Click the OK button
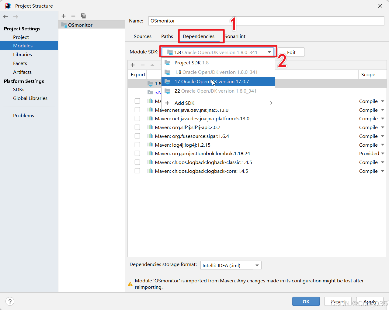The image size is (389, 310). (306, 301)
